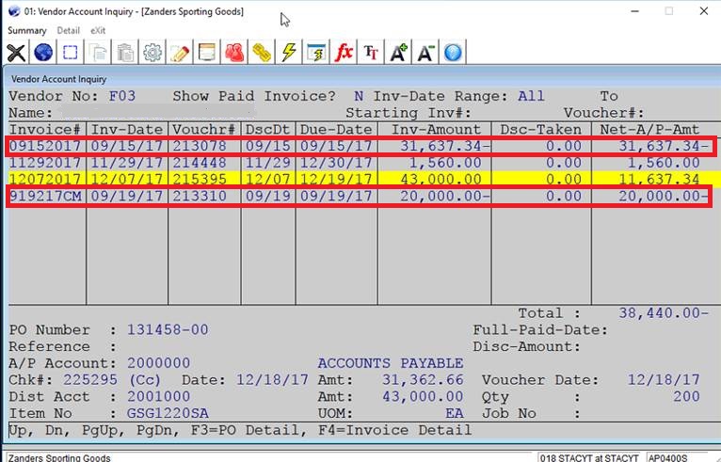Open the Detail menu
721x462 pixels.
pyautogui.click(x=68, y=31)
